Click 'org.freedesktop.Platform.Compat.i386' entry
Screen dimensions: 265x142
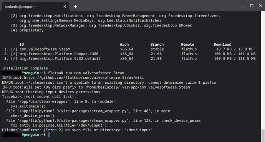click(59, 54)
